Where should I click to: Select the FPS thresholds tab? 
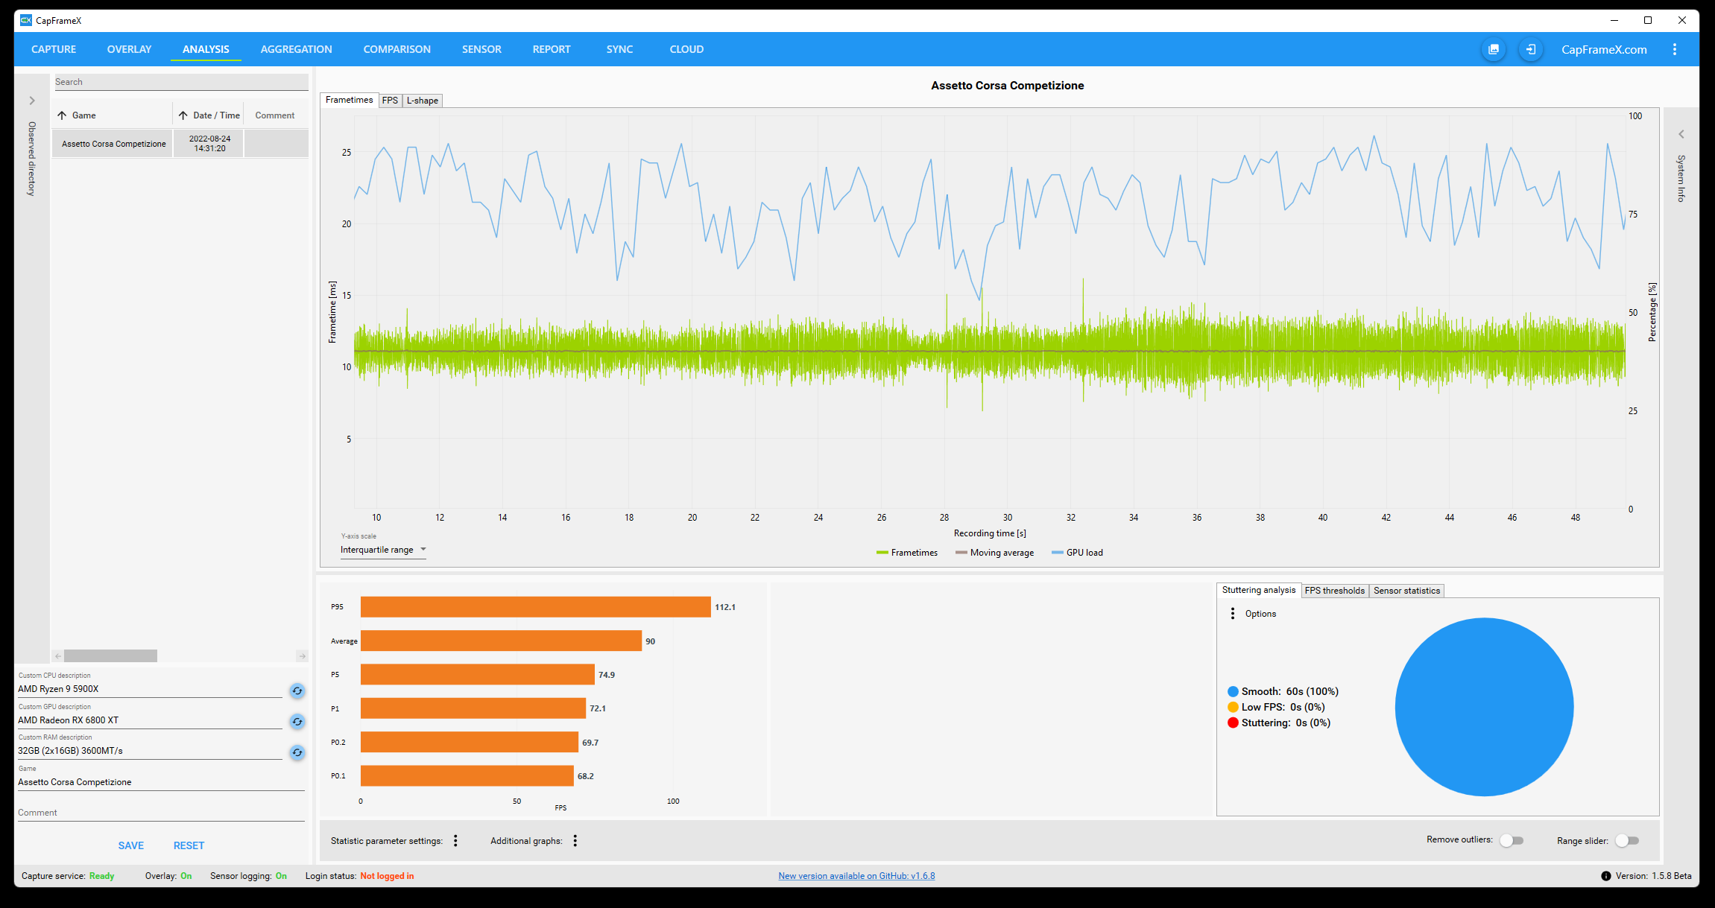point(1334,591)
